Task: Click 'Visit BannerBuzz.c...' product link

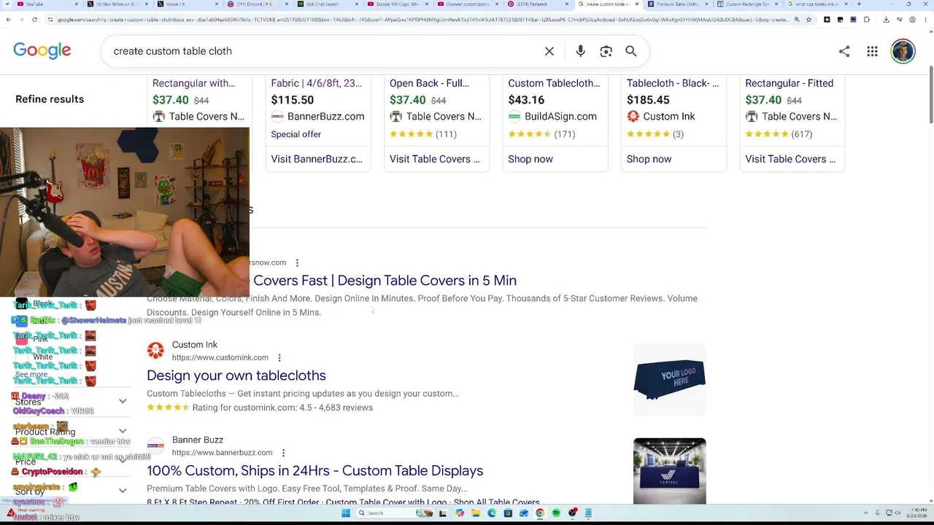Action: (317, 159)
